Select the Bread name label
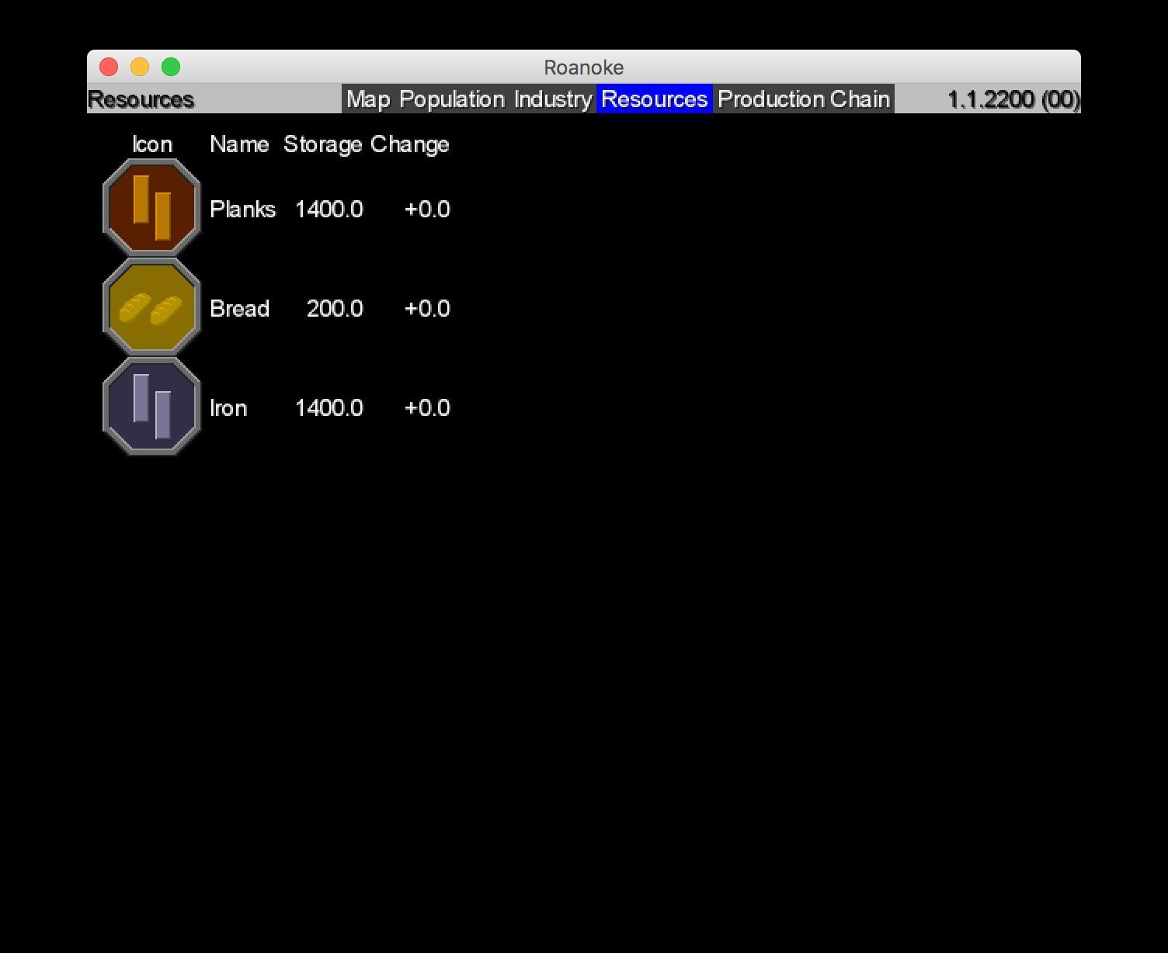 (239, 309)
